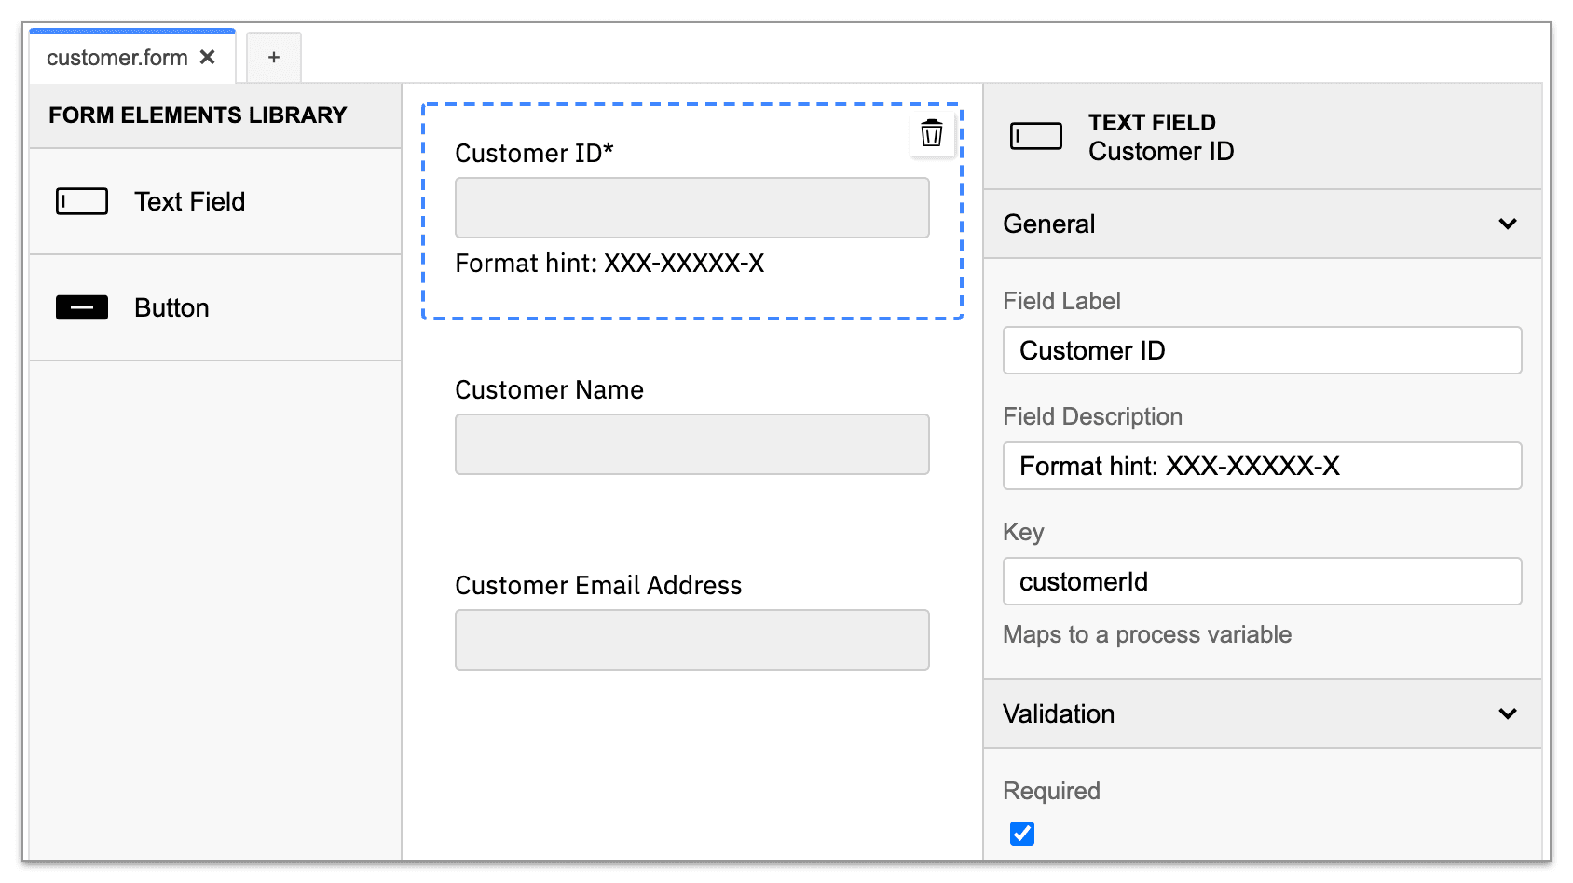The image size is (1573, 883).
Task: Click the text field icon in properties header
Action: (1036, 136)
